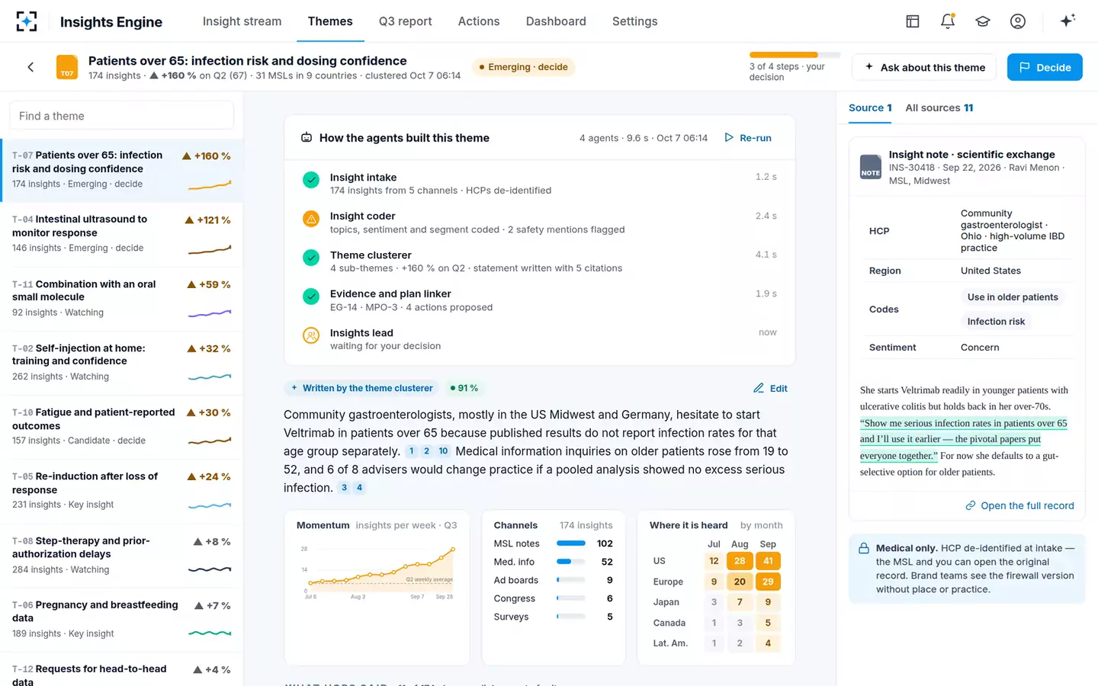This screenshot has height=686, width=1098.
Task: Open the table layout icon in header
Action: [x=913, y=21]
